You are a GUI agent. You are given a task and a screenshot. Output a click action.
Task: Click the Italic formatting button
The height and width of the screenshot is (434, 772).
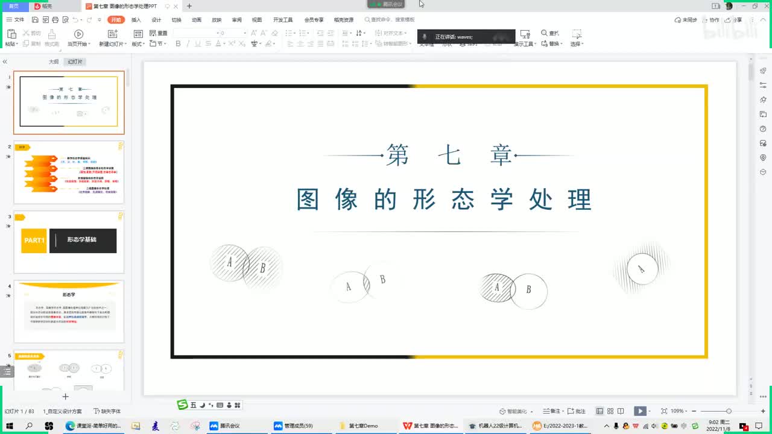click(188, 44)
